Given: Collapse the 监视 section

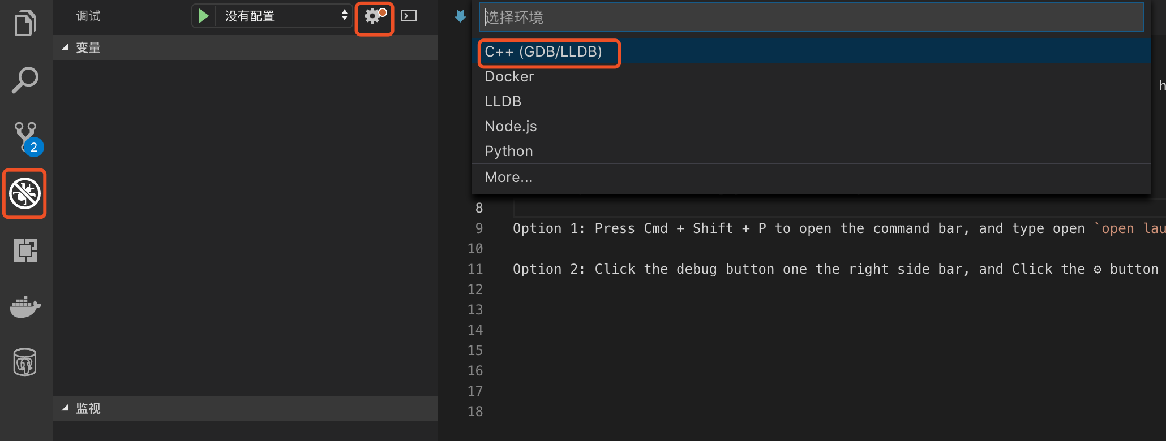Looking at the screenshot, I should (x=246, y=408).
